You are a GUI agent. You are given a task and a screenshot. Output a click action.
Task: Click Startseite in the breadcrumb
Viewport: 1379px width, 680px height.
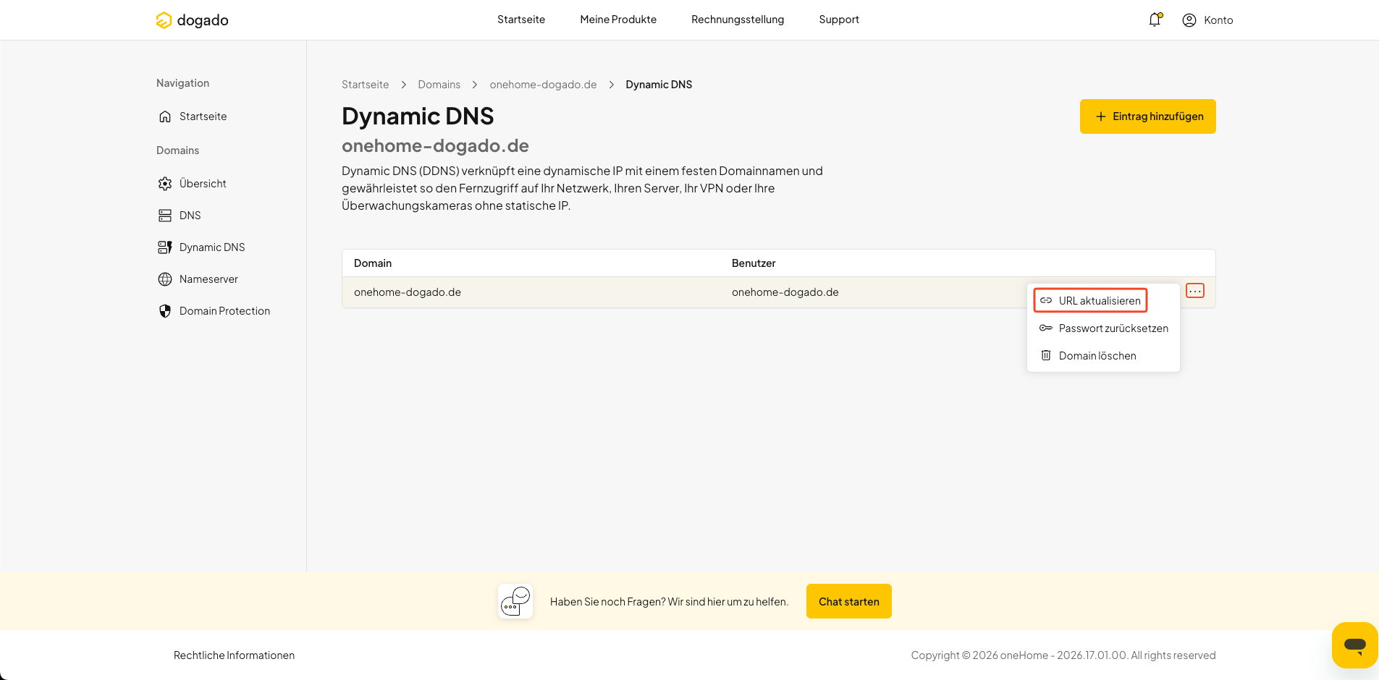point(366,85)
